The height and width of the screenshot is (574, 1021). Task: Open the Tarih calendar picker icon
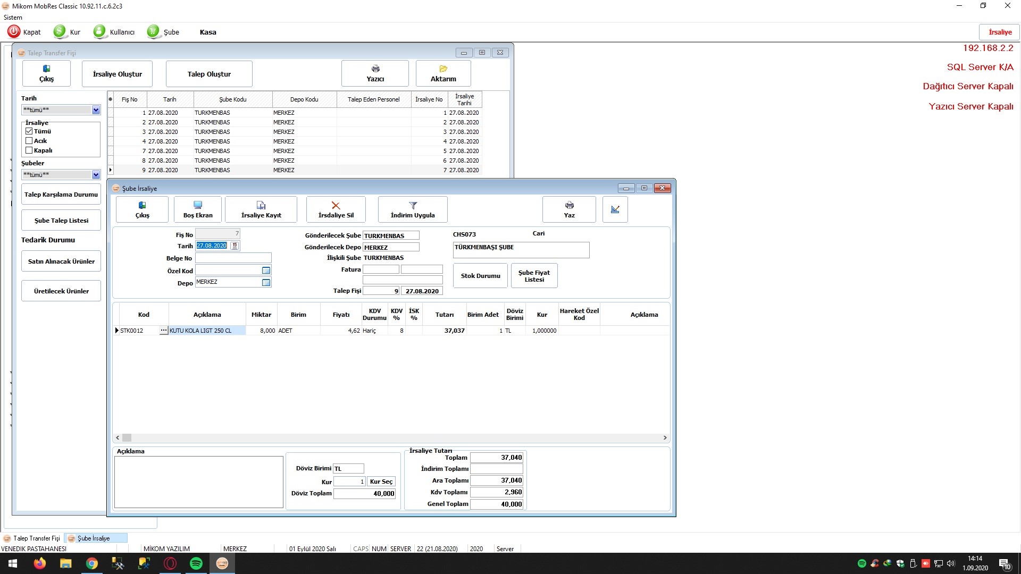[235, 246]
